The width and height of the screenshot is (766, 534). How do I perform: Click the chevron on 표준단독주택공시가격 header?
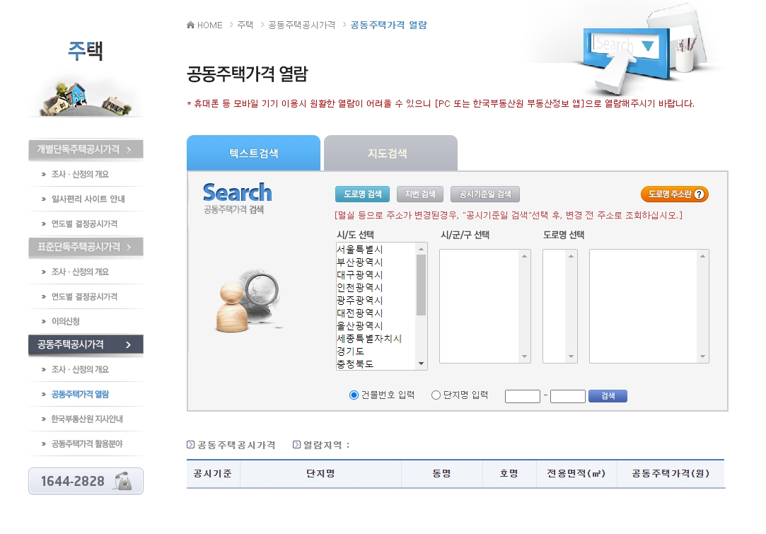pos(129,248)
